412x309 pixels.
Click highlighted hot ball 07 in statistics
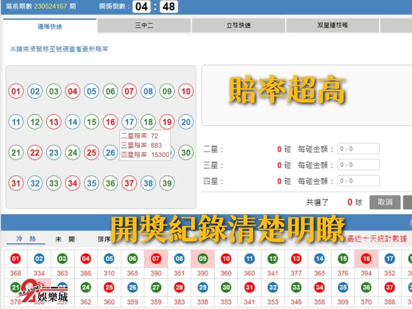tap(155, 259)
